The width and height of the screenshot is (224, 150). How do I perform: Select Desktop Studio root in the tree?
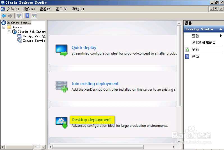click(x=19, y=23)
